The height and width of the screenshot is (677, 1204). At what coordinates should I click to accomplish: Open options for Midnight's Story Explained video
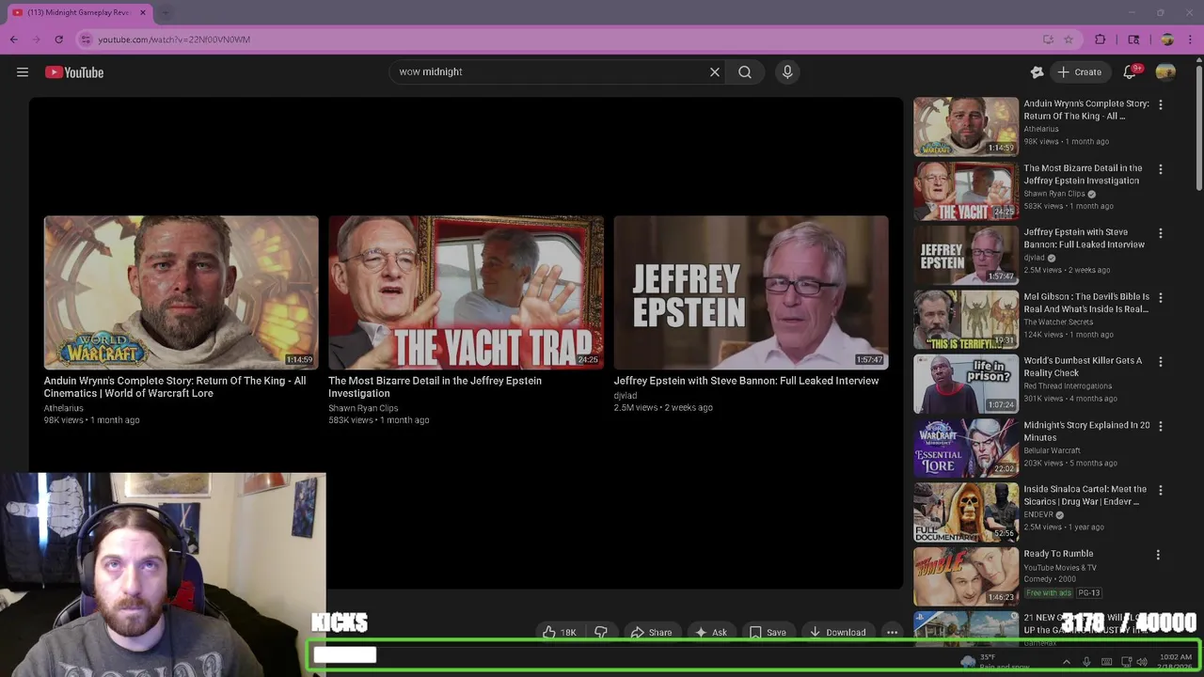pos(1160,426)
